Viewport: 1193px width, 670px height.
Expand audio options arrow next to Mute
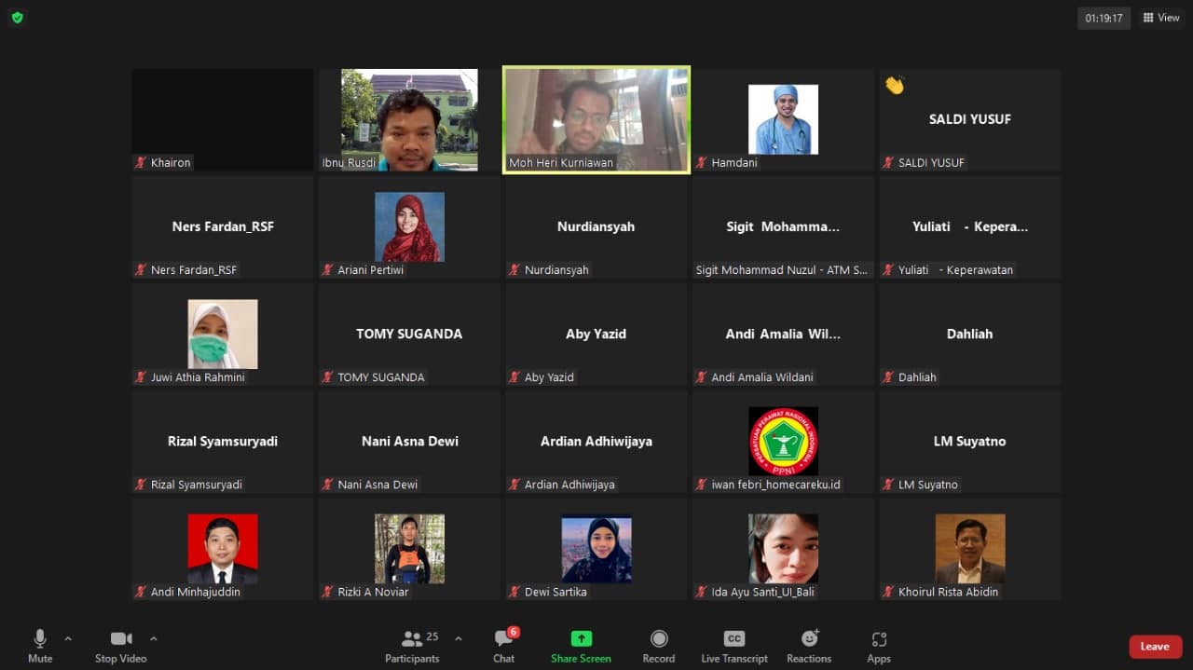tap(68, 638)
